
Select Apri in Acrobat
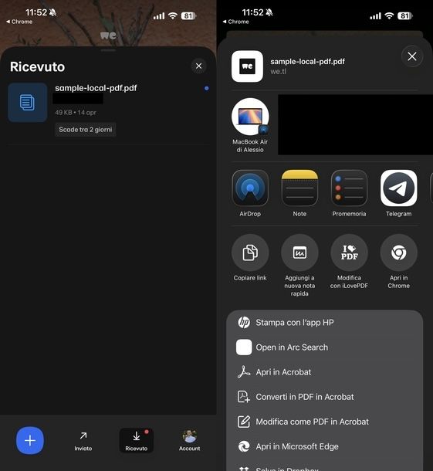(325, 372)
